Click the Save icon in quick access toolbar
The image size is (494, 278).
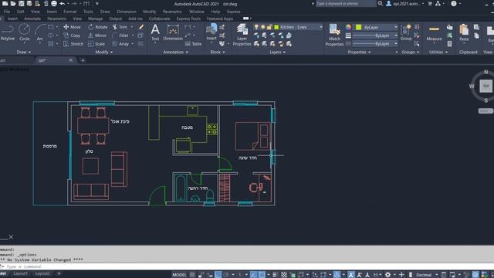click(x=21, y=4)
